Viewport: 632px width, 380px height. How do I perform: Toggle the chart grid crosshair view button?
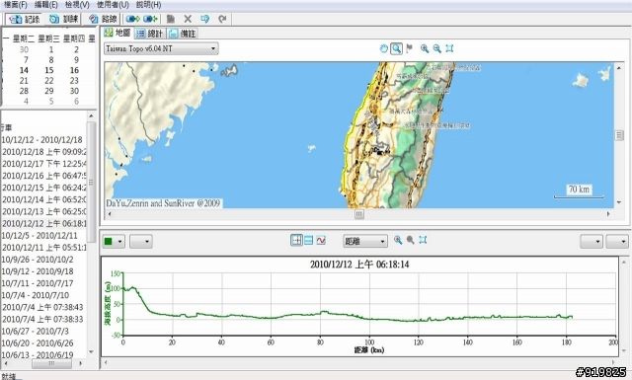[296, 241]
